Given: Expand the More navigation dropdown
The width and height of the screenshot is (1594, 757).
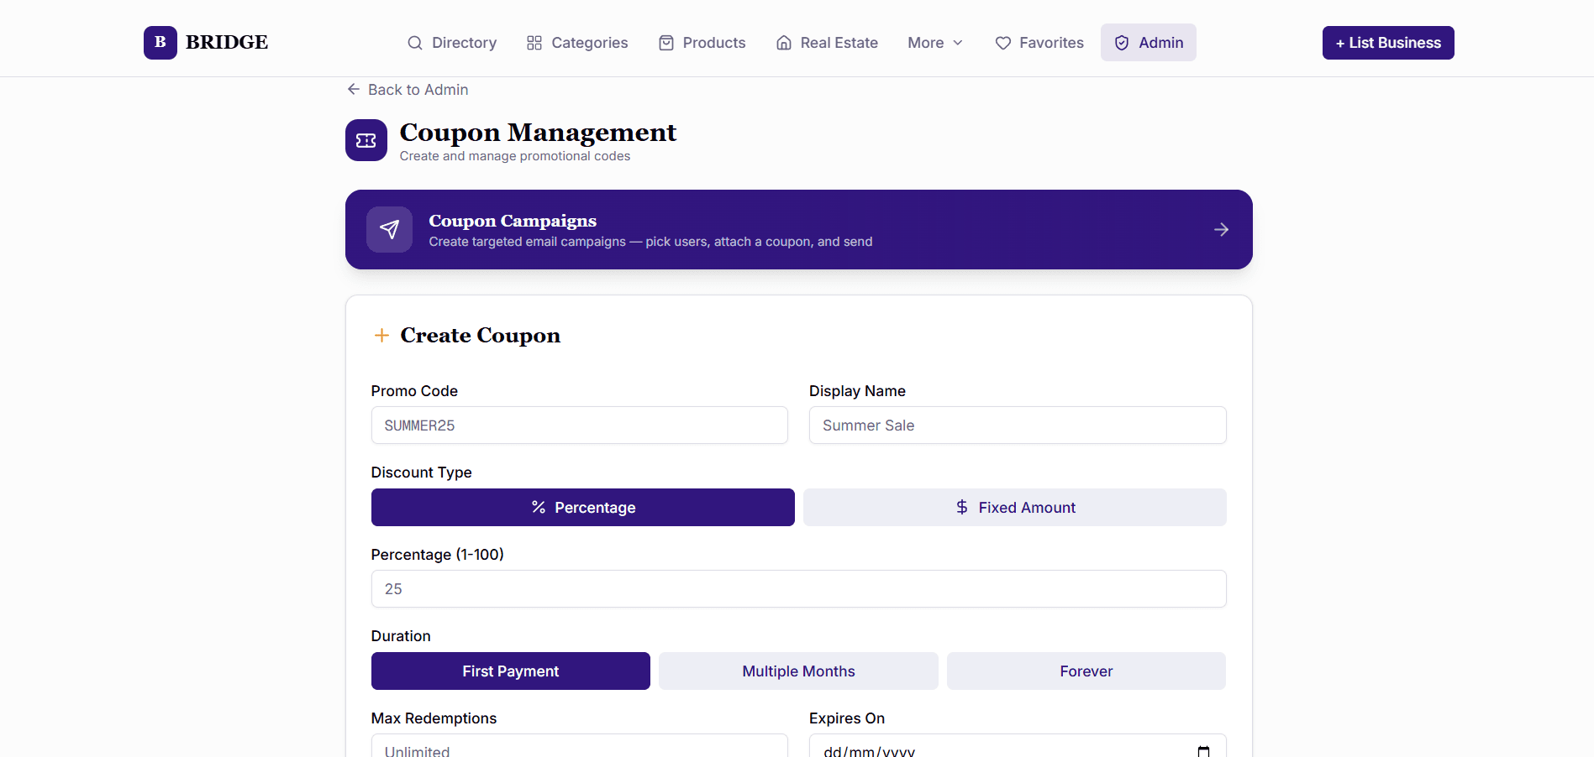Looking at the screenshot, I should [935, 43].
